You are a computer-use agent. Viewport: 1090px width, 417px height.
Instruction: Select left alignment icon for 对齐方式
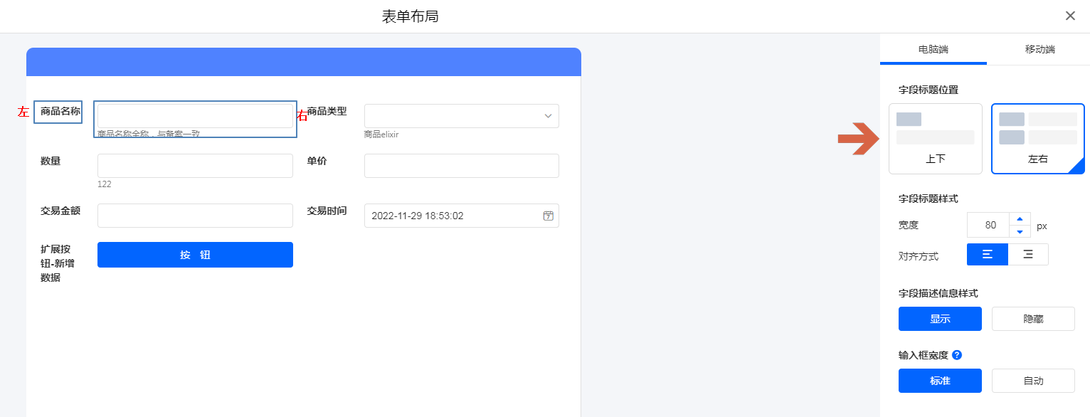tap(987, 255)
